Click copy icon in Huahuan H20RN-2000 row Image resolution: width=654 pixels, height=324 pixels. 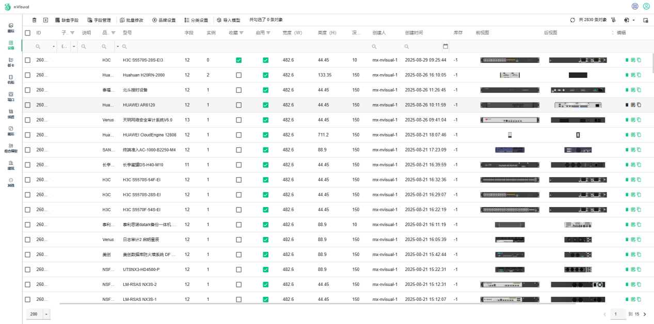639,75
